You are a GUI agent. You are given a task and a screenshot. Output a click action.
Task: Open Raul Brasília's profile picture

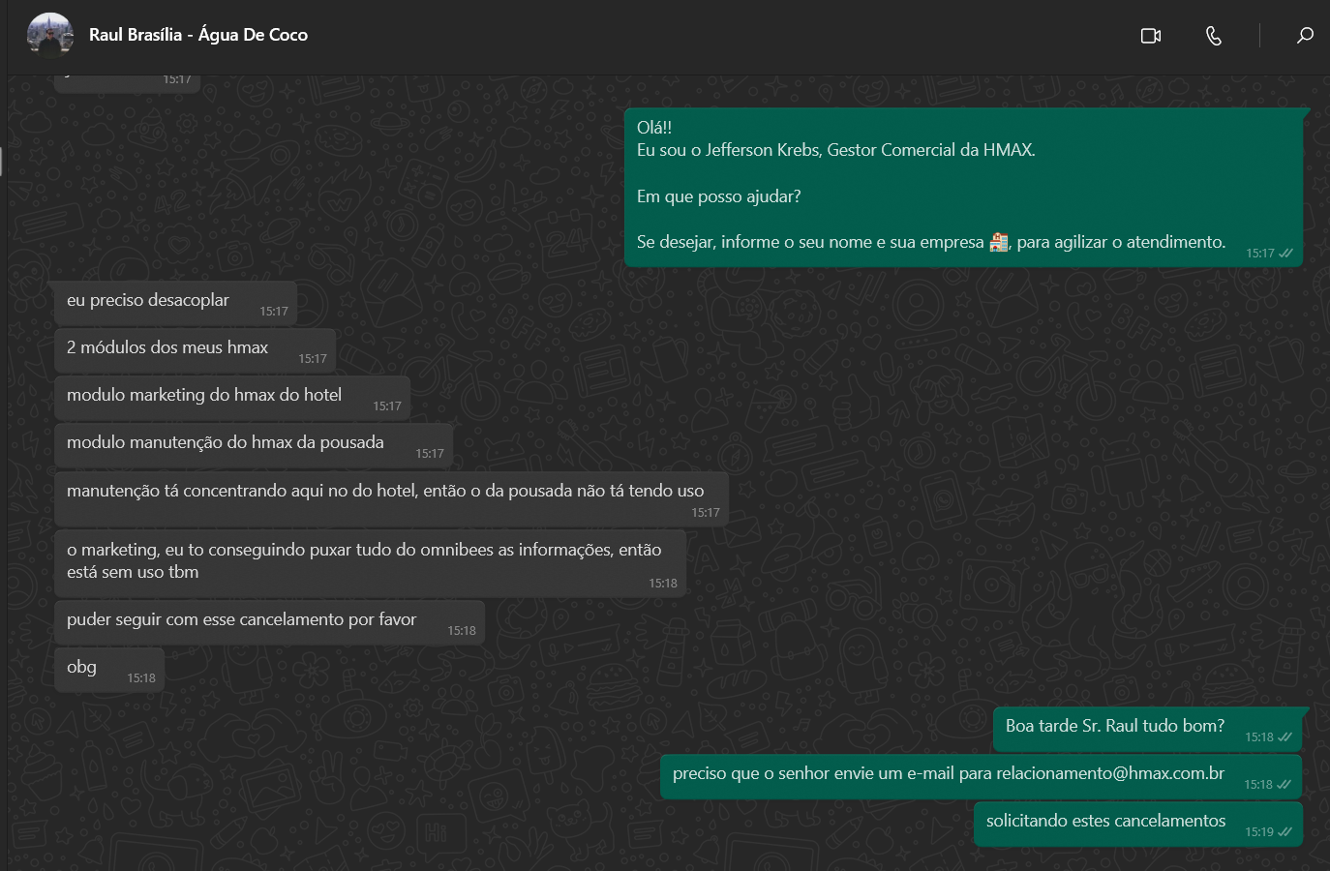[x=50, y=36]
